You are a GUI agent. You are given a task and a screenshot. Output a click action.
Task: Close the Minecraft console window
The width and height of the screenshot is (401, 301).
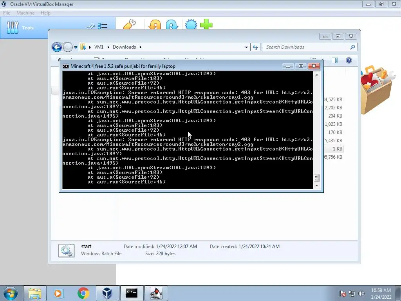[x=314, y=66]
